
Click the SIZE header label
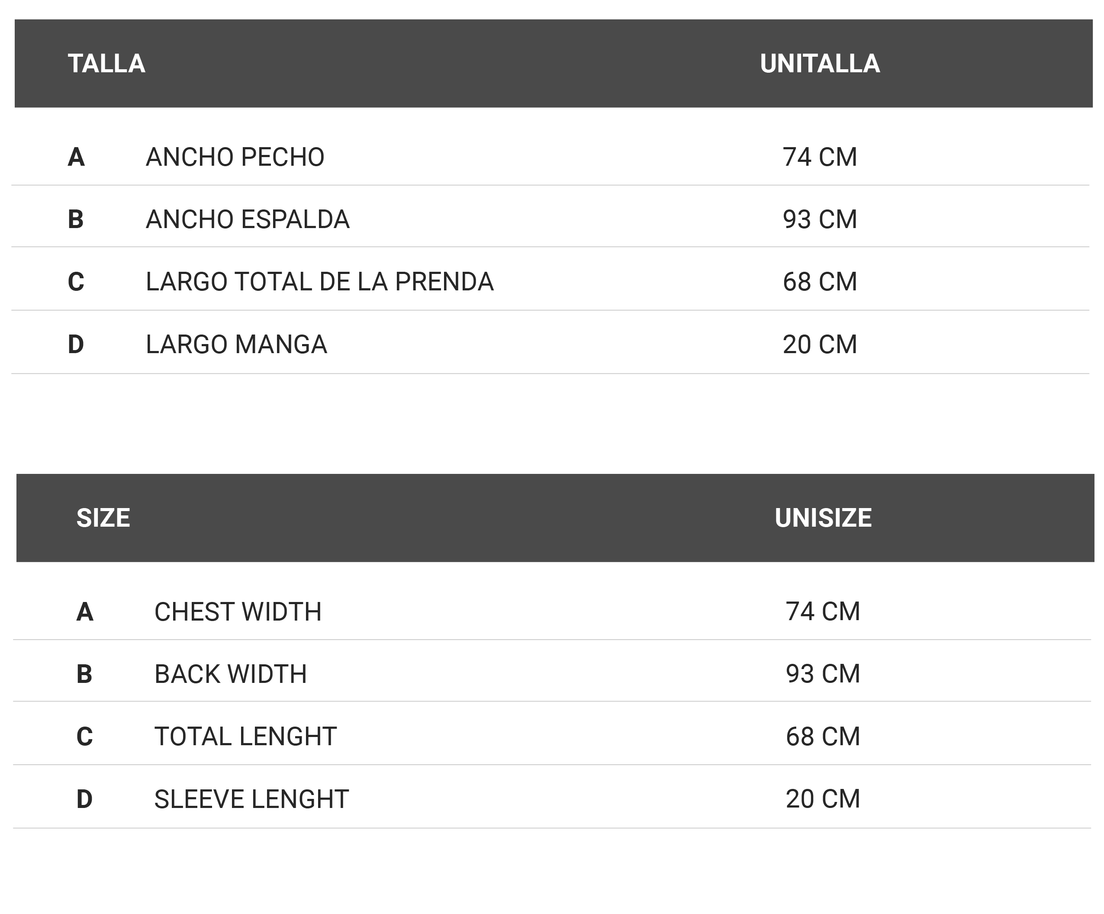coord(103,518)
